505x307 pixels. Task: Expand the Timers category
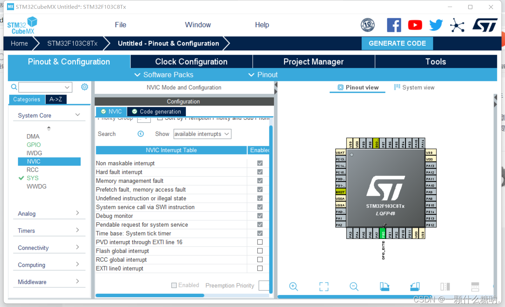click(78, 230)
